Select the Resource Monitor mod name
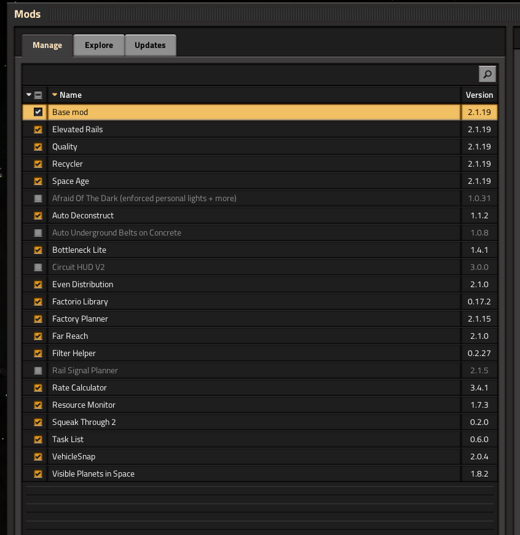The height and width of the screenshot is (535, 520). click(x=84, y=405)
